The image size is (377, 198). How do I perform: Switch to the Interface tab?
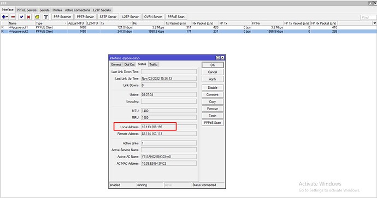point(8,10)
